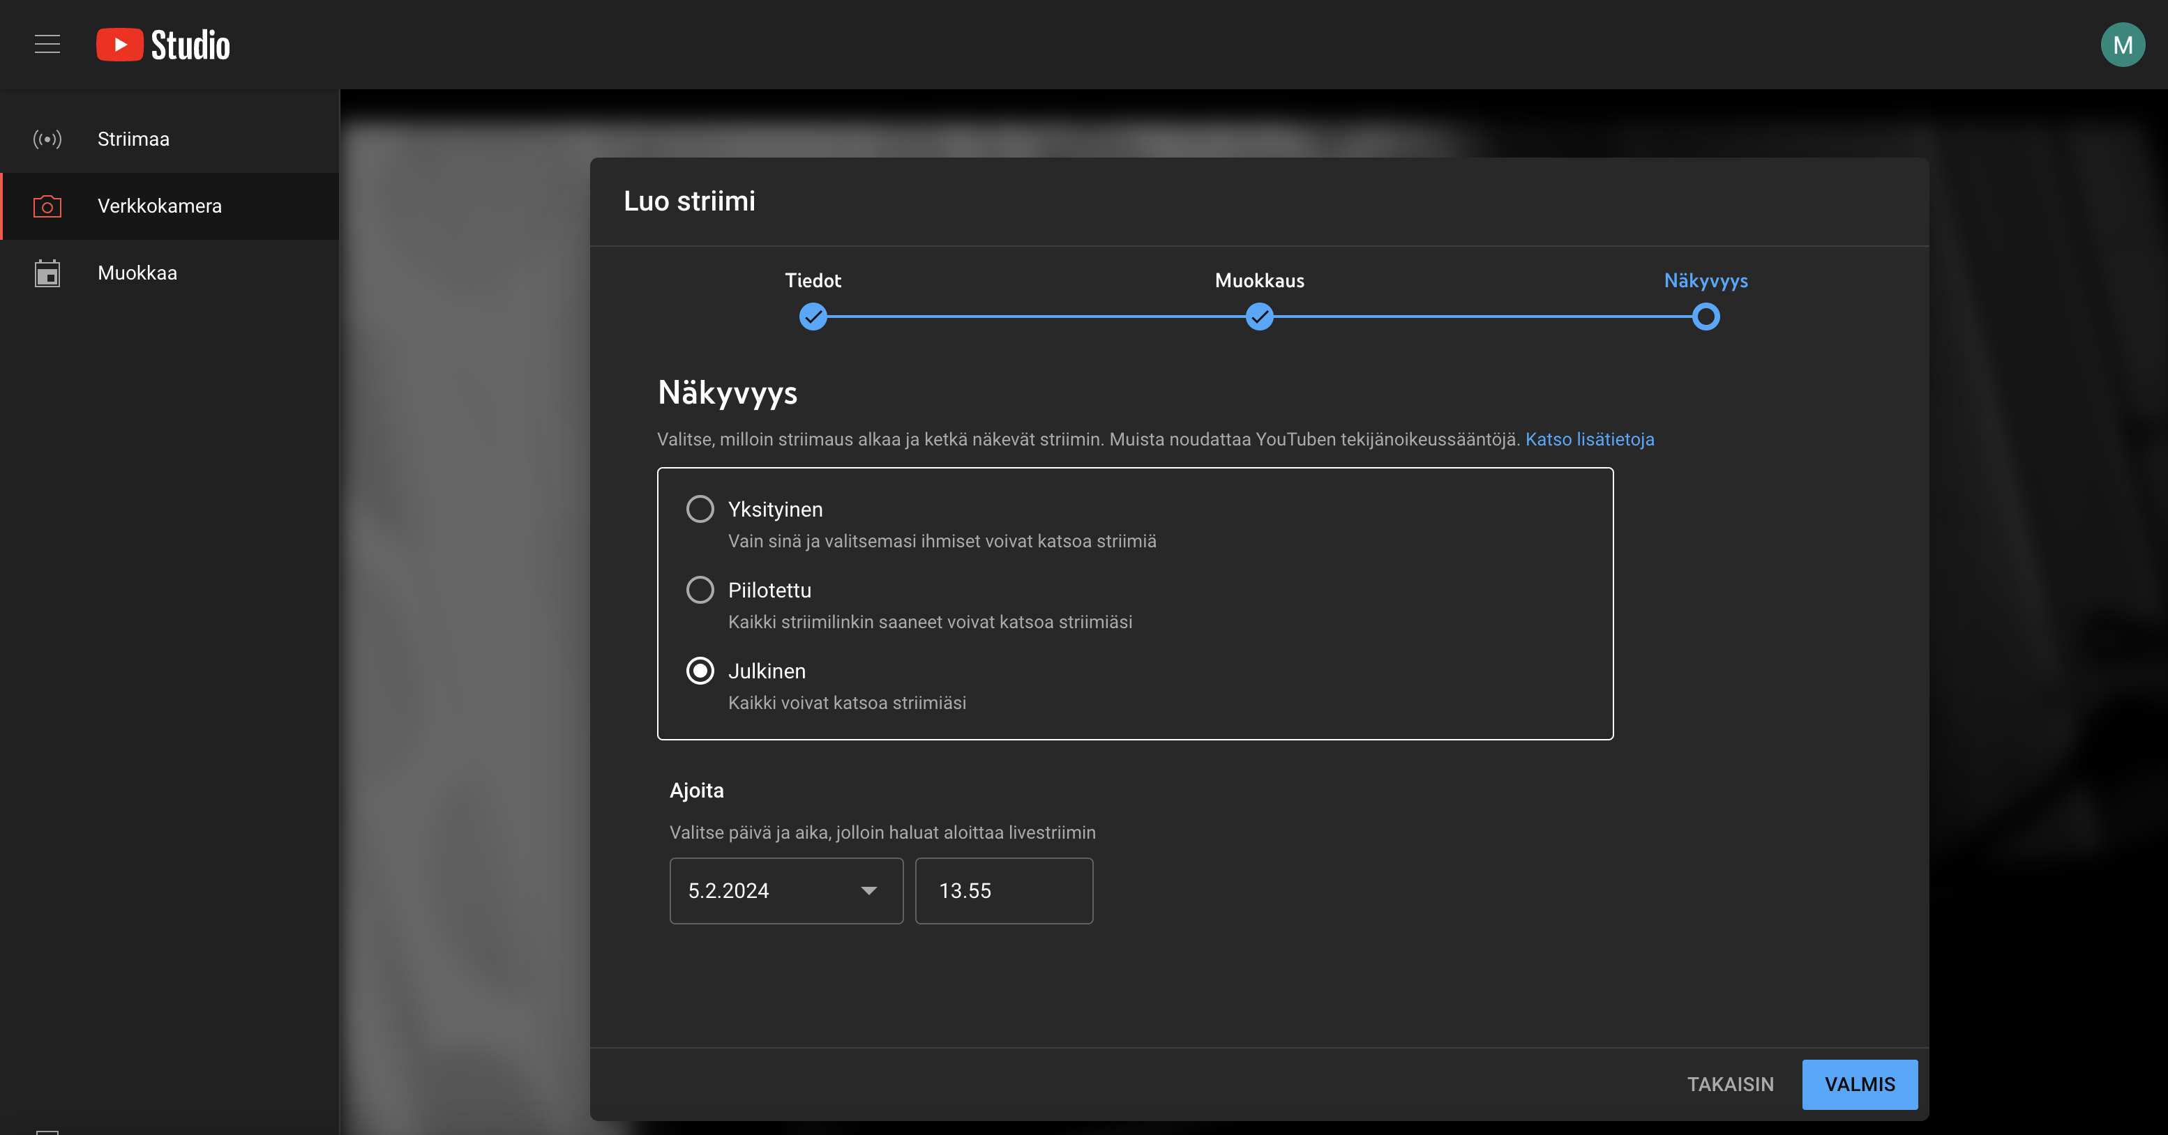Select the Piilotettu radio button
This screenshot has height=1135, width=2168.
(700, 590)
